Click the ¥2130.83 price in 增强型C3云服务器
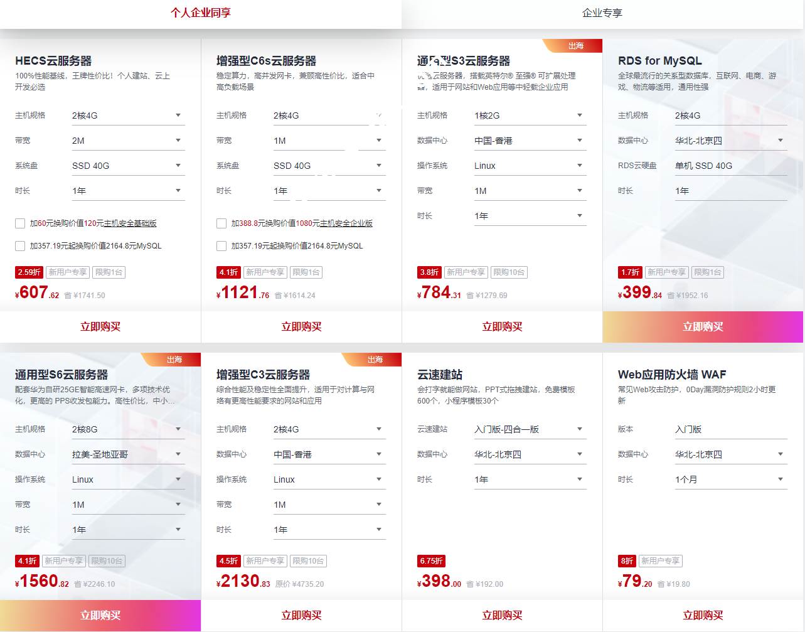The image size is (805, 632). click(x=243, y=582)
